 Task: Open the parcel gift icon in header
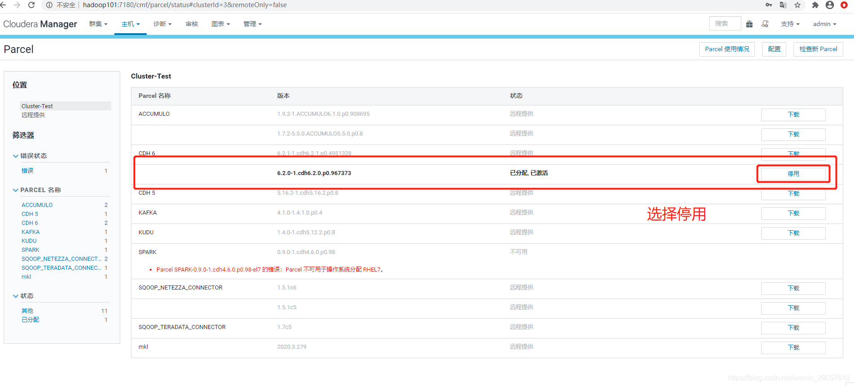coord(749,24)
